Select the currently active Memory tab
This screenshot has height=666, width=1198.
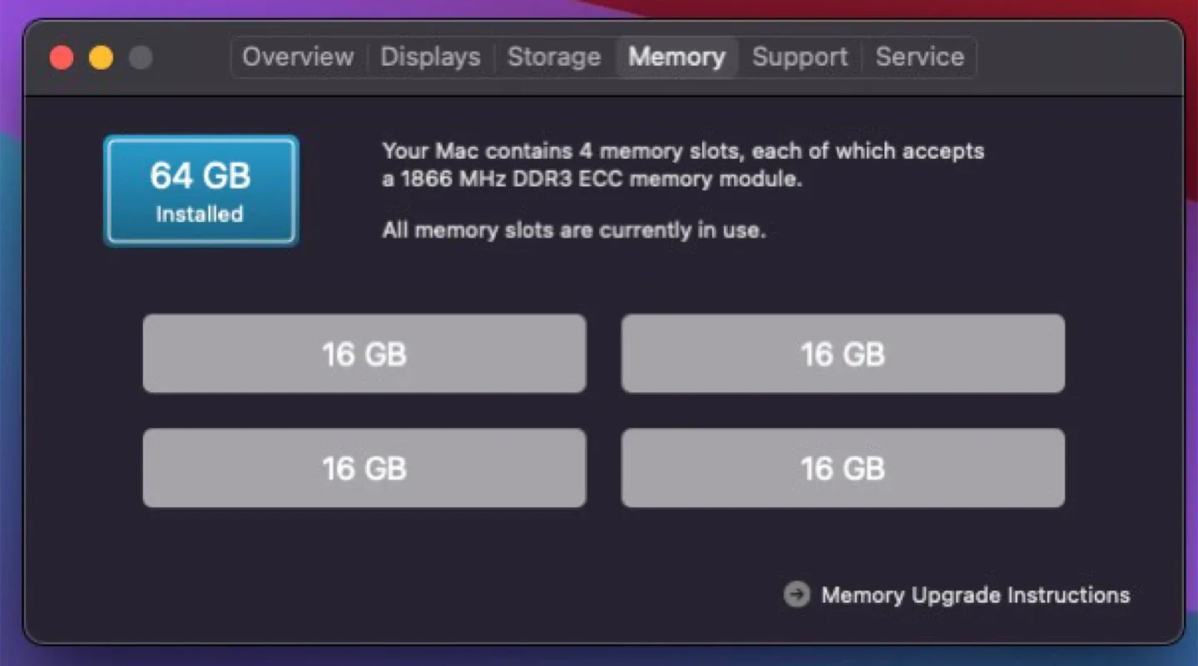click(677, 57)
